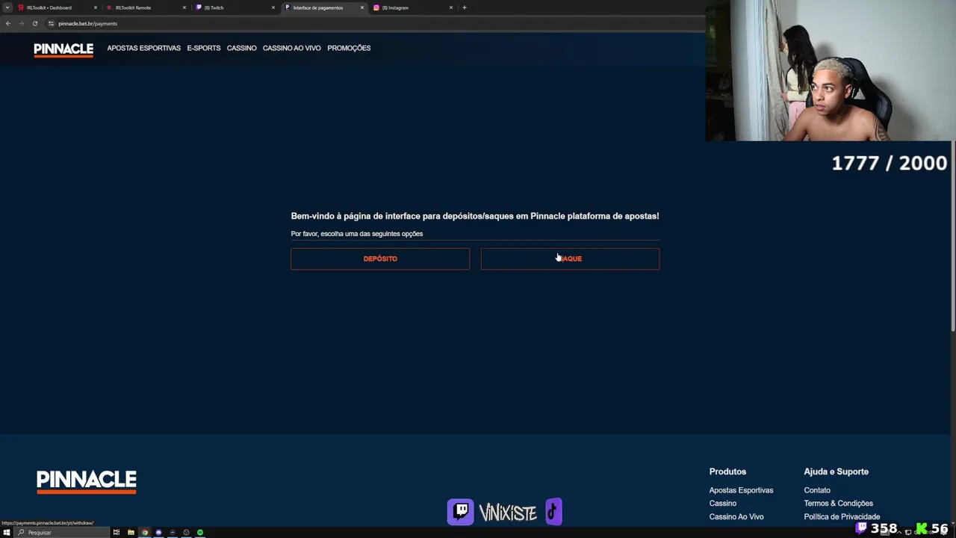Screen dimensions: 956x538
Task: Close the Interface de pagamentos tab
Action: tap(361, 7)
